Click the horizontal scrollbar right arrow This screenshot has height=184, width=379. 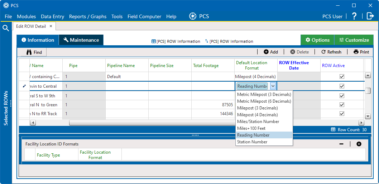(361, 123)
